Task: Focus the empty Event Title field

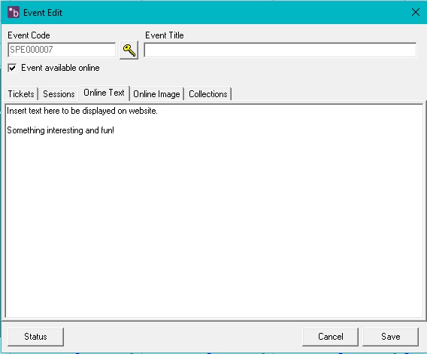Action: (280, 50)
